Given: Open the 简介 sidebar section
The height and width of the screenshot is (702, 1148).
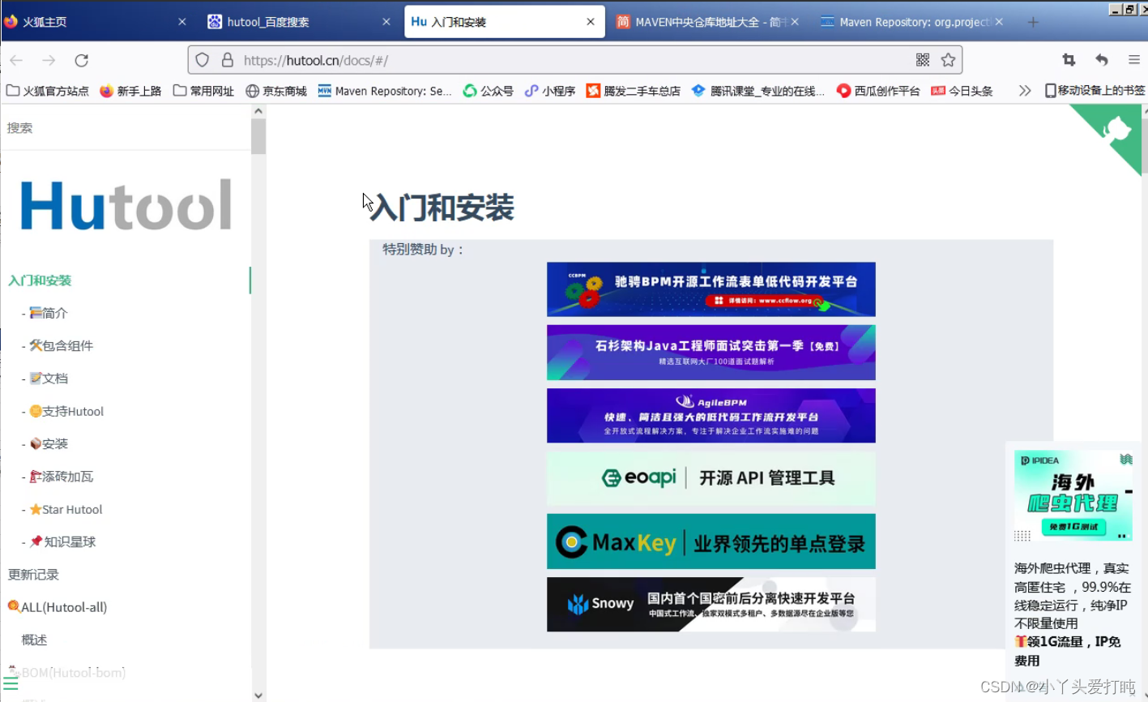Looking at the screenshot, I should click(49, 313).
